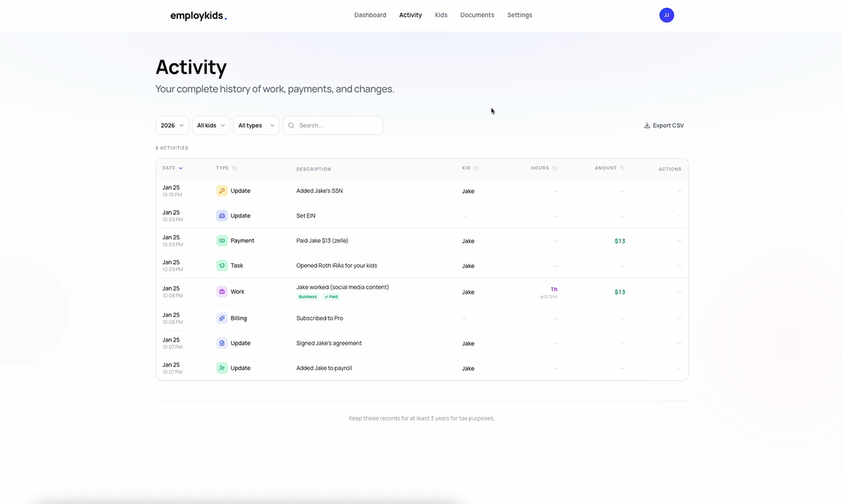
Task: Click the "8 ACTIVITIES" count label
Action: click(172, 148)
